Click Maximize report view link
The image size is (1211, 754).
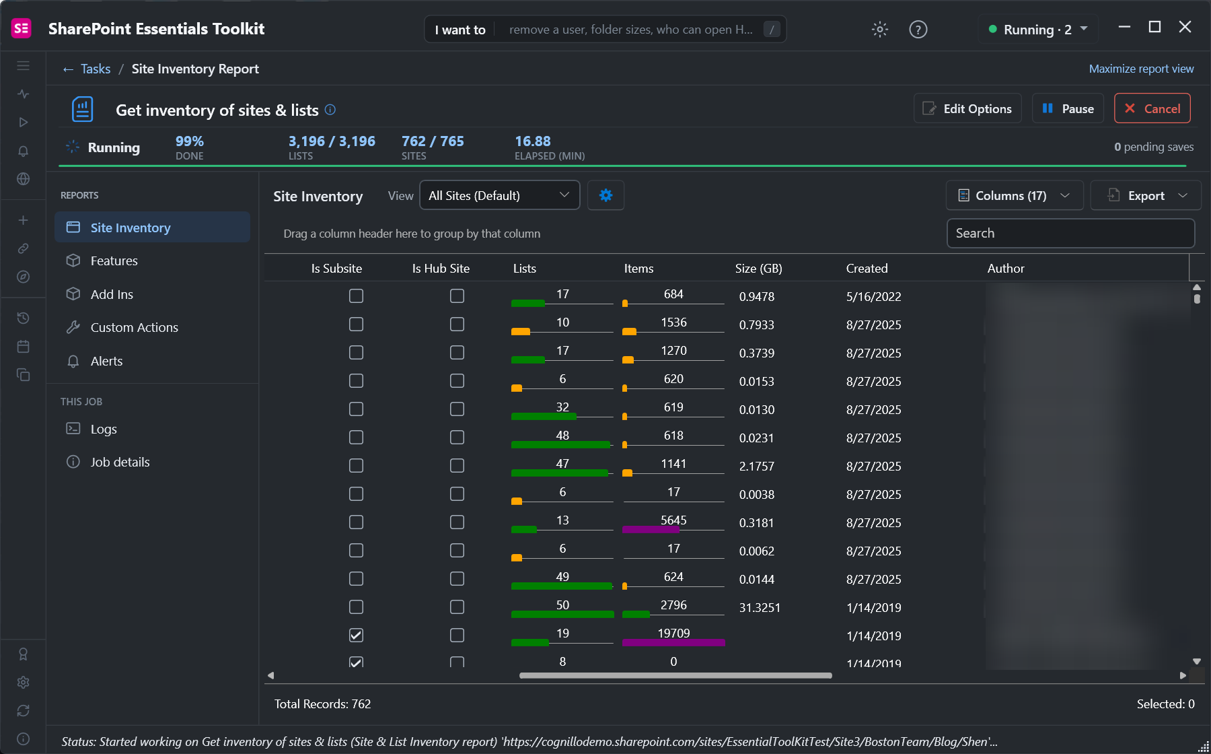[x=1141, y=69]
